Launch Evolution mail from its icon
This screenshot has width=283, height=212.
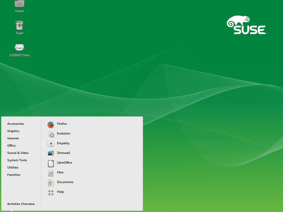(51, 134)
